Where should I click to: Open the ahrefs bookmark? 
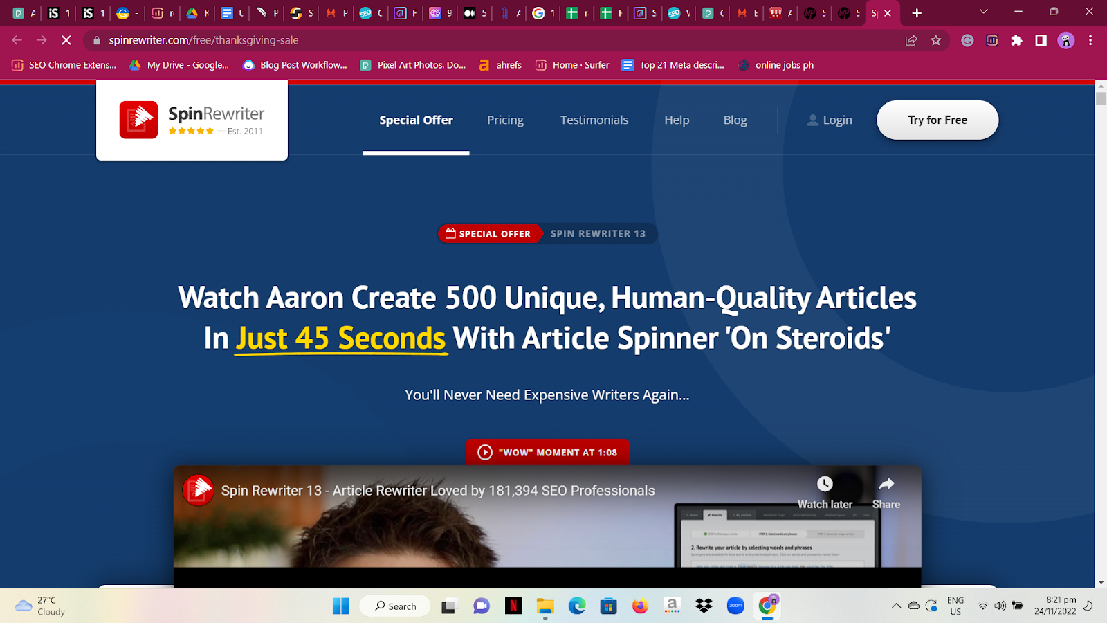point(500,65)
